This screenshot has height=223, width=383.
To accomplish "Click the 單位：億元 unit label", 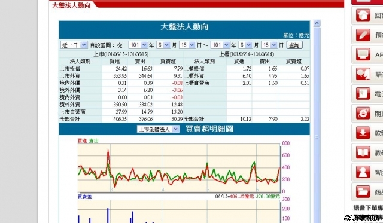I will click(x=296, y=35).
